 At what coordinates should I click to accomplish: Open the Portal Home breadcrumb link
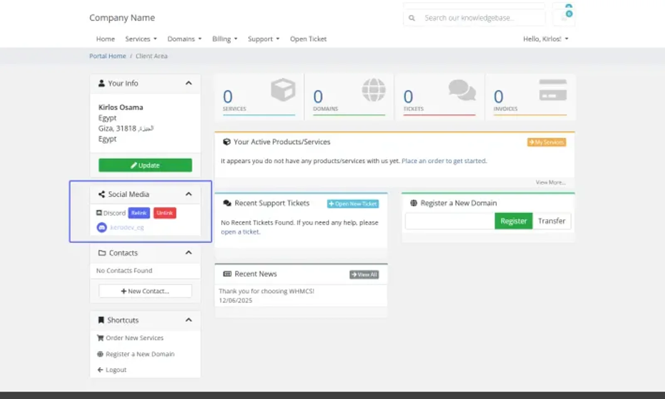(x=108, y=56)
